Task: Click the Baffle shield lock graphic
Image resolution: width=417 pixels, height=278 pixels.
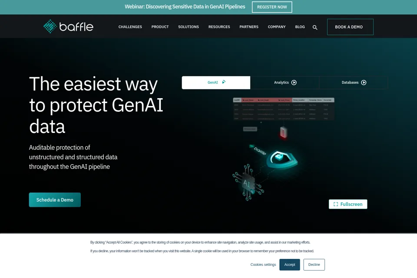Action: [x=282, y=159]
